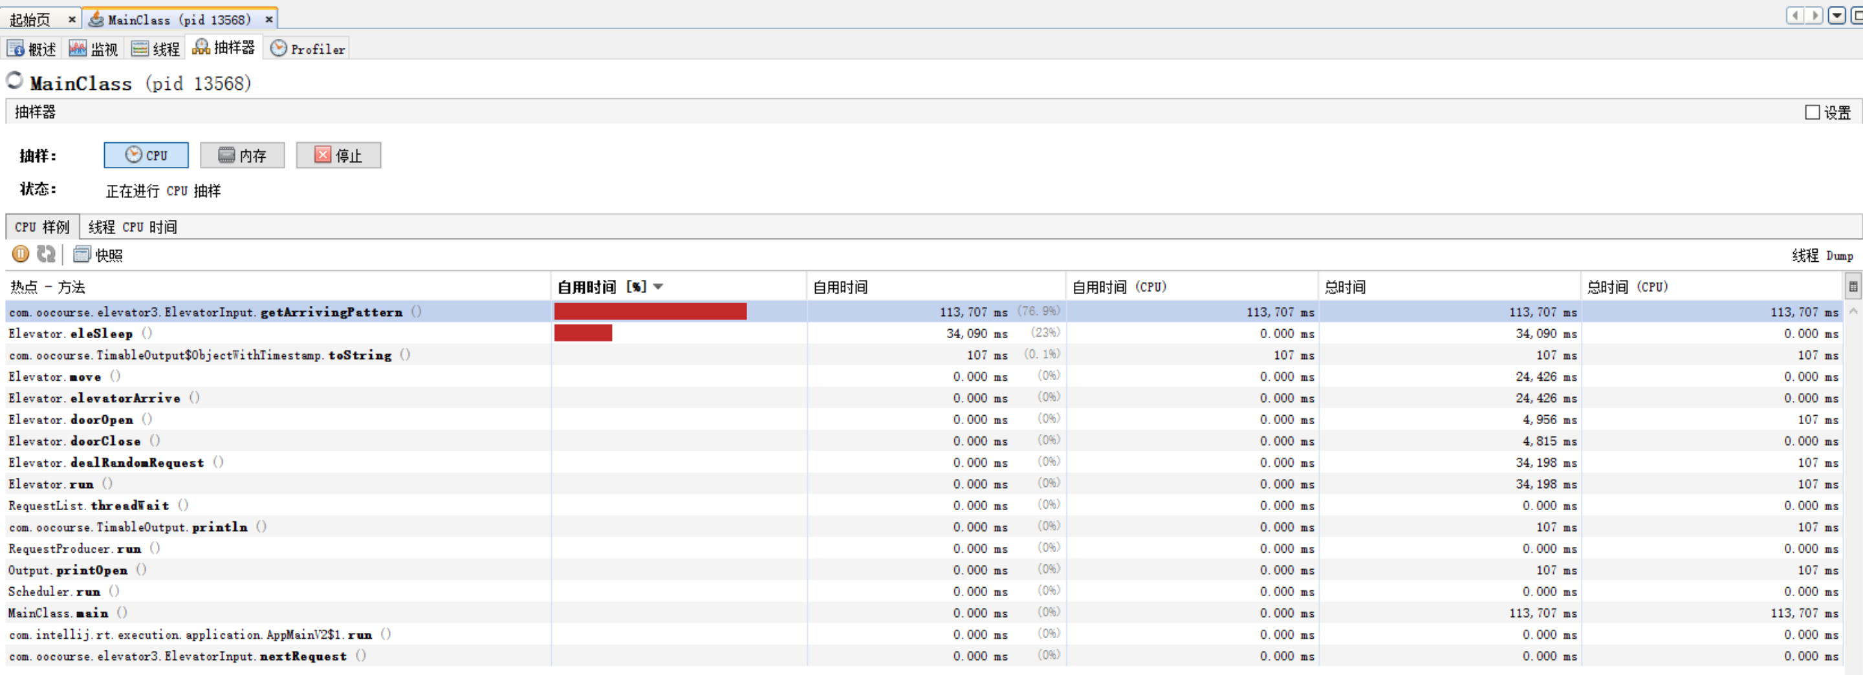Select the Scheduler.run method row

pyautogui.click(x=924, y=591)
